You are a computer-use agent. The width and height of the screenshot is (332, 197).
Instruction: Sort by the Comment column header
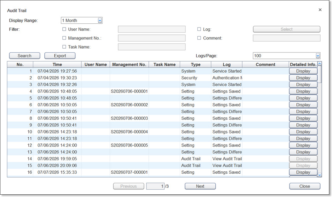(265, 65)
